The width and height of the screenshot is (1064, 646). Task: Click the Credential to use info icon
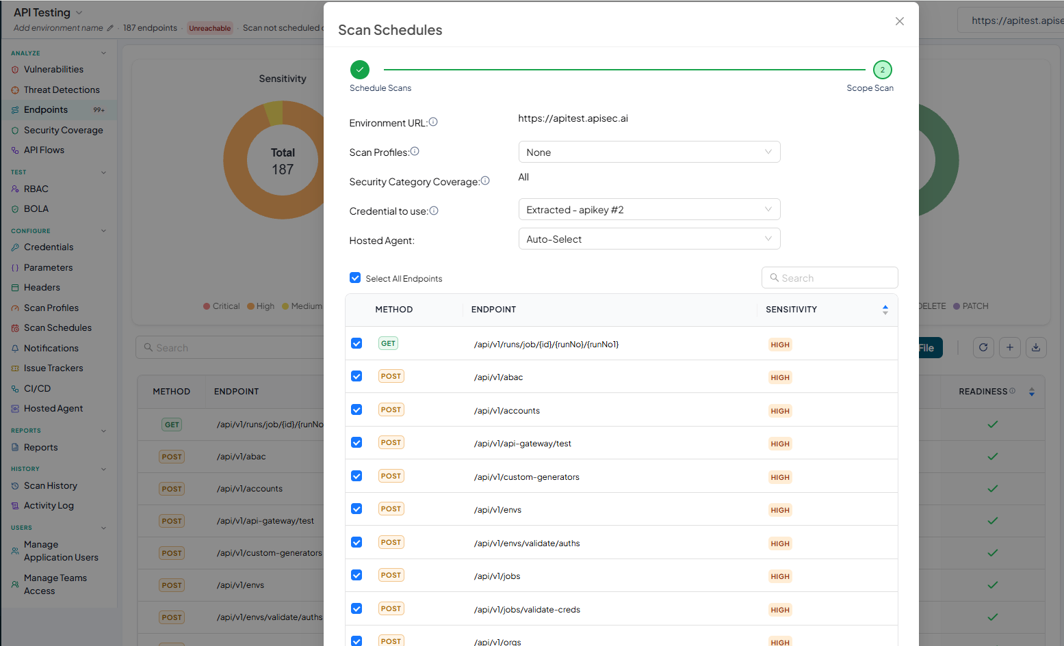coord(434,211)
